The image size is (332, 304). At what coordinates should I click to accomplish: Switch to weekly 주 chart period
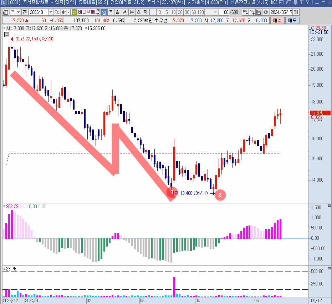pyautogui.click(x=111, y=12)
